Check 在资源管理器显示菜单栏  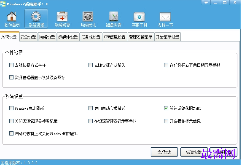pyautogui.click(x=91, y=121)
